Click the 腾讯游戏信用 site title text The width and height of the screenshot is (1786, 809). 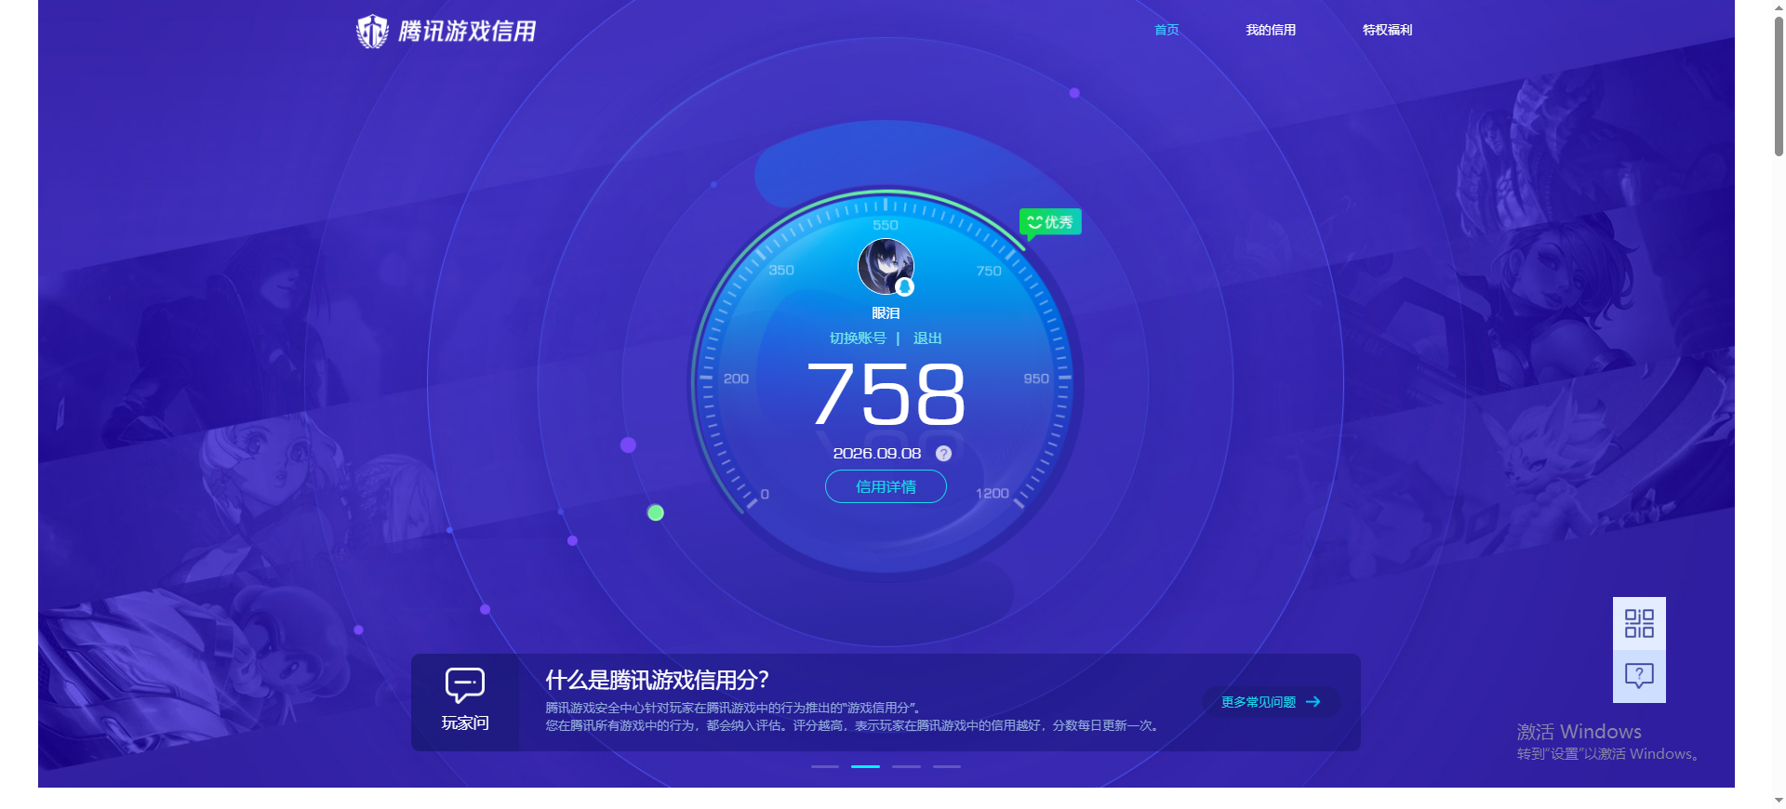click(x=467, y=32)
